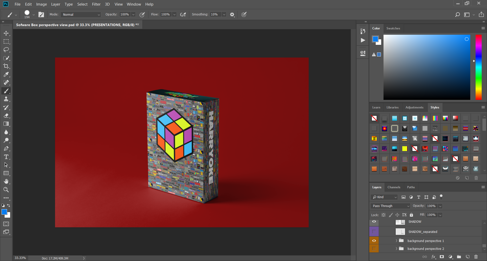487x261 pixels.
Task: Open the History panel icon
Action: point(363,31)
